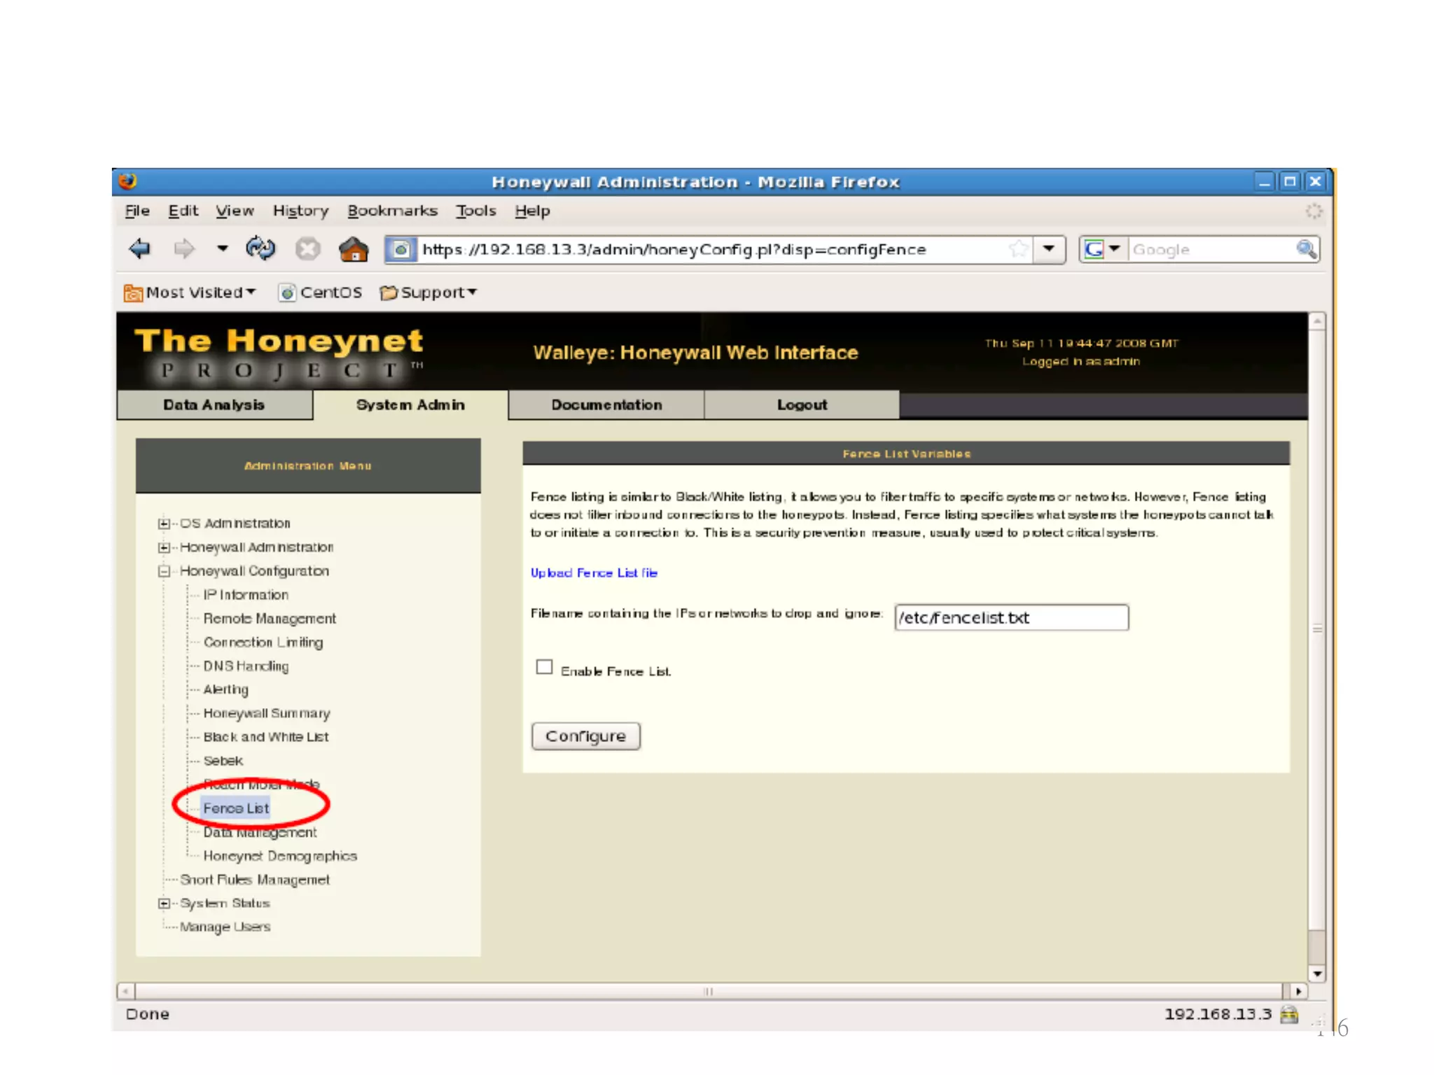Collapse the Honeywall Configuration tree node
The width and height of the screenshot is (1434, 1075).
[164, 571]
